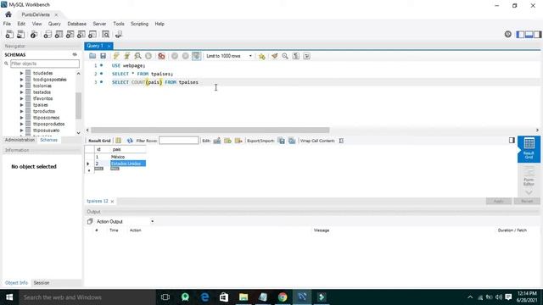This screenshot has width=543, height=305.
Task: Switch to the Session tab
Action: tap(42, 283)
